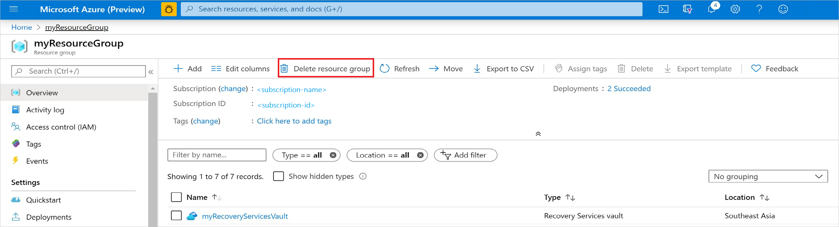This screenshot has width=839, height=227.
Task: Click the feedback smiley icon
Action: tap(783, 9)
